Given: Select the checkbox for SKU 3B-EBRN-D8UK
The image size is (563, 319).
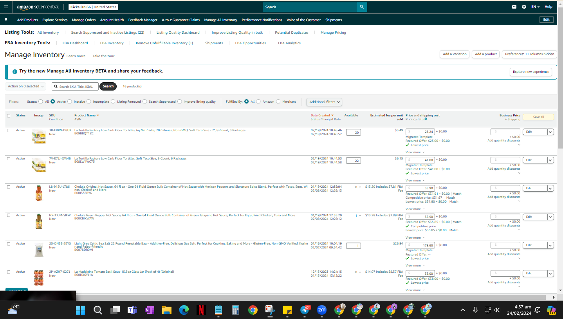Looking at the screenshot, I should (x=9, y=130).
